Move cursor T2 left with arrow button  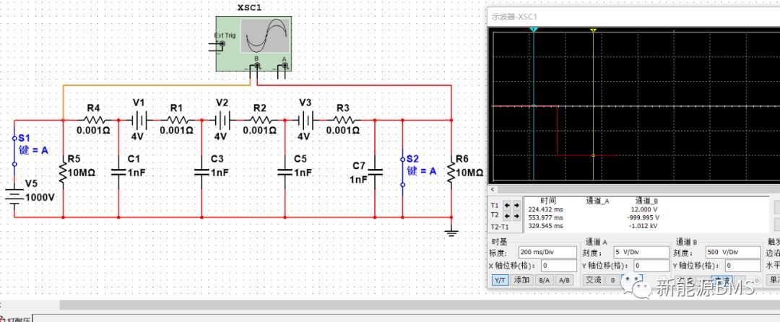508,216
